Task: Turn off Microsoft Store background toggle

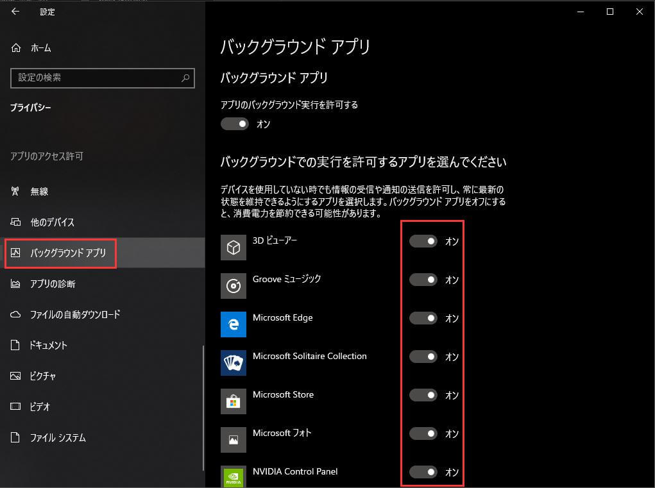Action: click(423, 395)
